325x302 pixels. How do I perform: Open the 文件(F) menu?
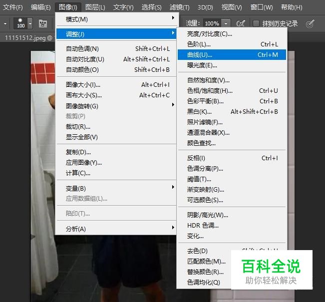pos(13,7)
